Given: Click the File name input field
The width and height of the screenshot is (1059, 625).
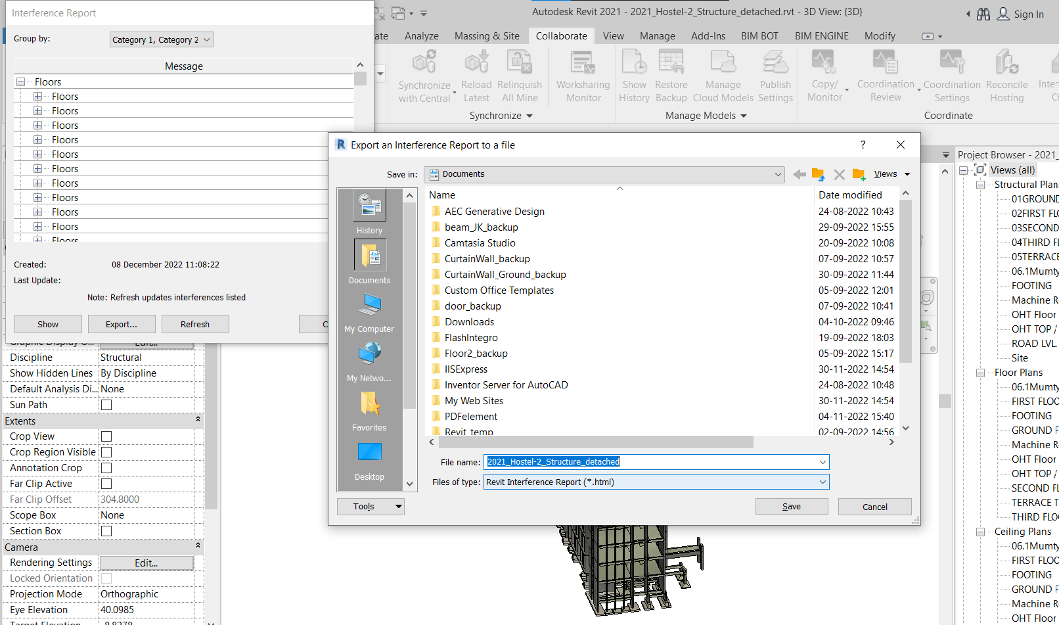Looking at the screenshot, I should [x=656, y=462].
